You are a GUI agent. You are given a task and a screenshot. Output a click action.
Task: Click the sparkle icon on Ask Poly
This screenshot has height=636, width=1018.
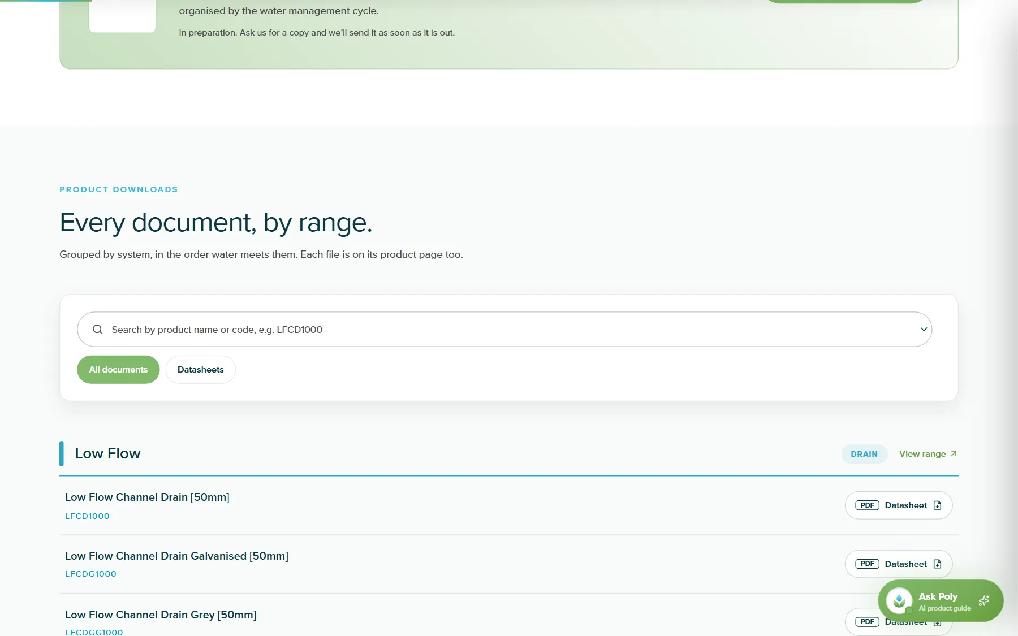pos(984,600)
